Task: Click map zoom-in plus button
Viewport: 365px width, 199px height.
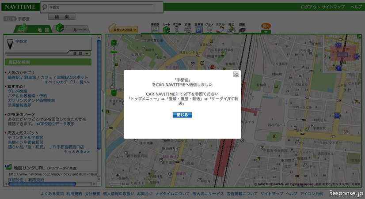Action: tap(114, 42)
